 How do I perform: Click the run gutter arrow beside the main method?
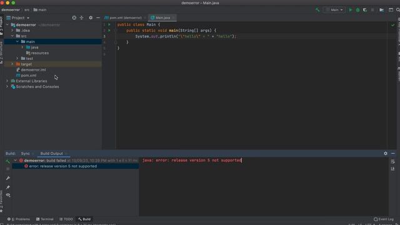(x=109, y=31)
